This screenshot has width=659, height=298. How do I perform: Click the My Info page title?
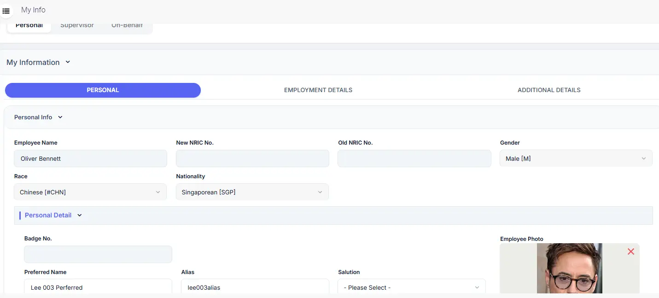pyautogui.click(x=33, y=10)
